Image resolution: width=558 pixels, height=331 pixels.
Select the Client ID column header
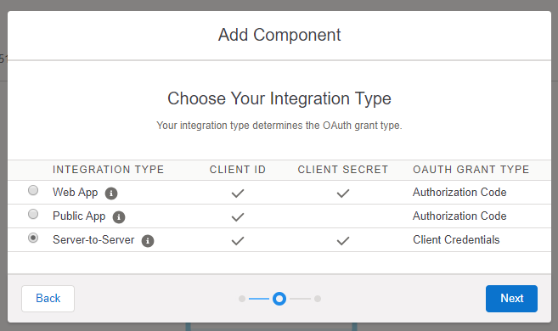(238, 170)
